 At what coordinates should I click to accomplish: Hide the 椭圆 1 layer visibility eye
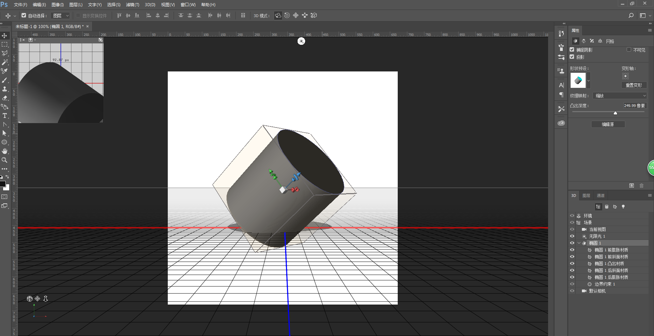click(x=572, y=243)
